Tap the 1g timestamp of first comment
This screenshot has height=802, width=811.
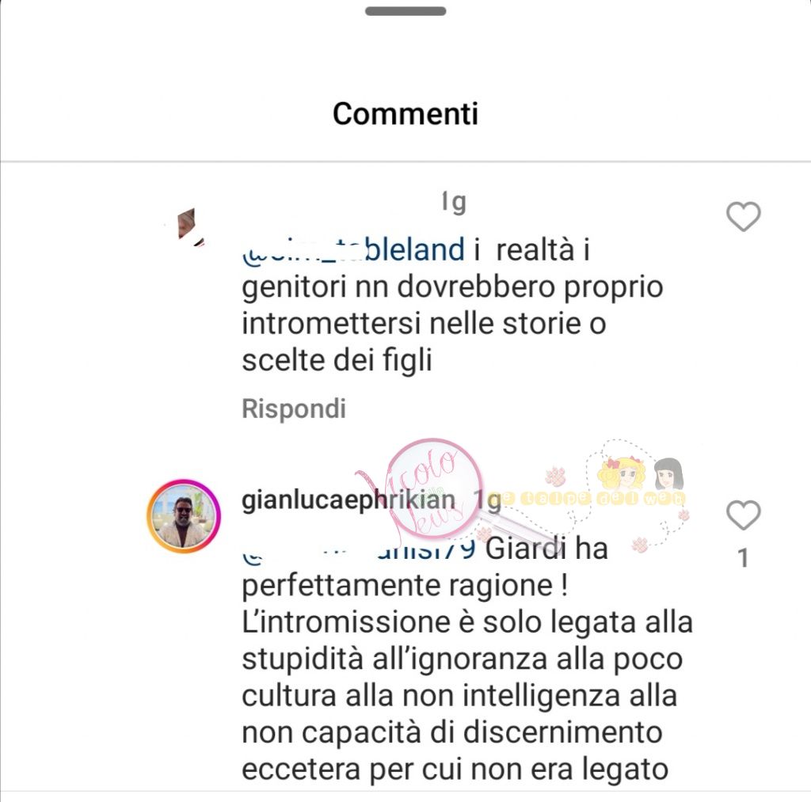click(454, 202)
